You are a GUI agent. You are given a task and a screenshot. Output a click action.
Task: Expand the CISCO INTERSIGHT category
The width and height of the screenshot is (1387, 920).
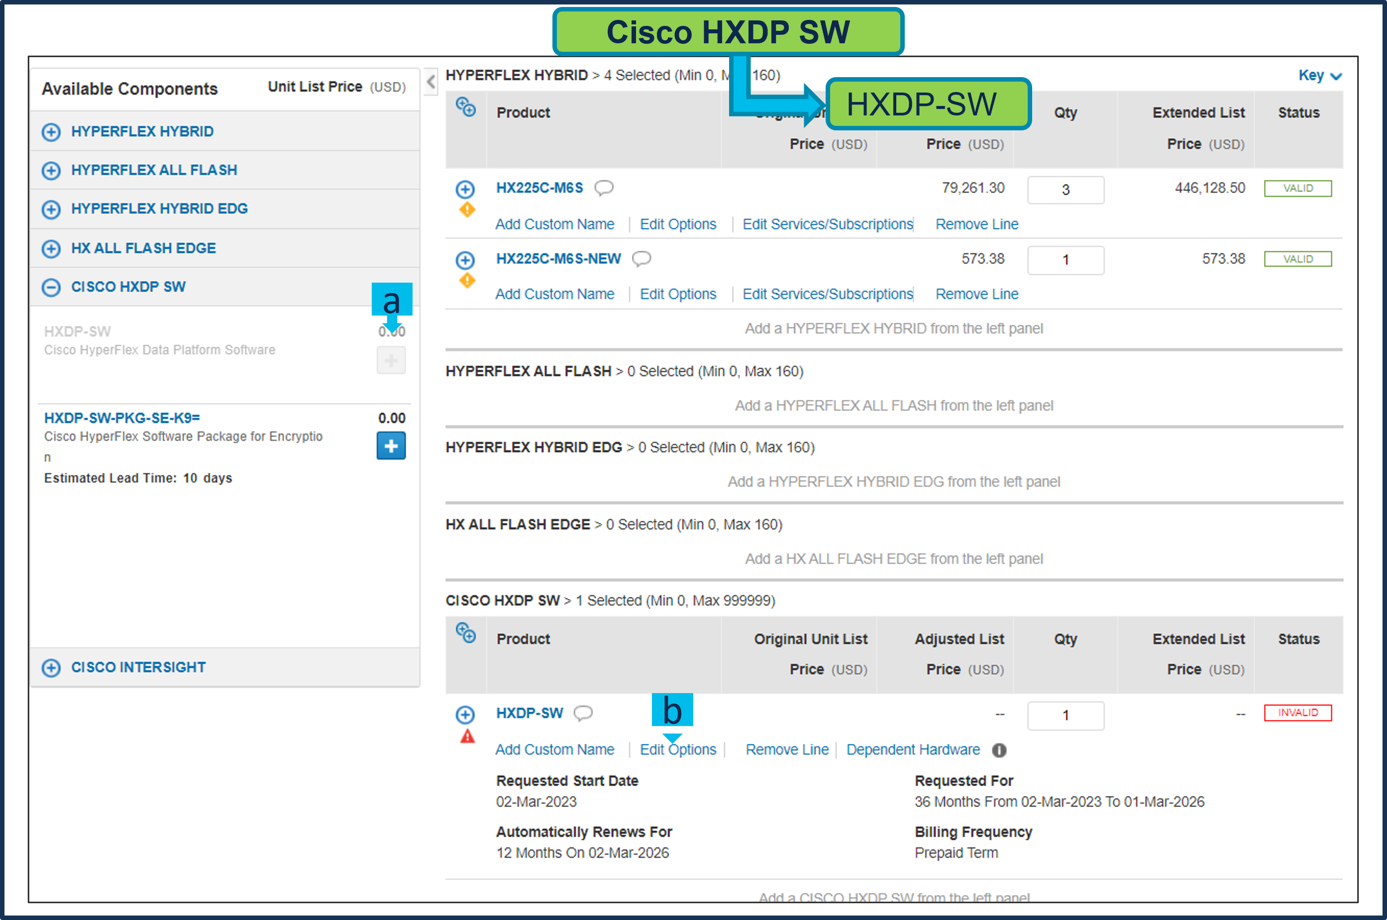click(51, 668)
